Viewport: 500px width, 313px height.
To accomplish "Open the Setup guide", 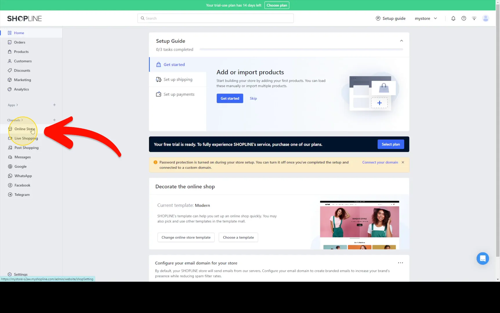I will click(390, 18).
